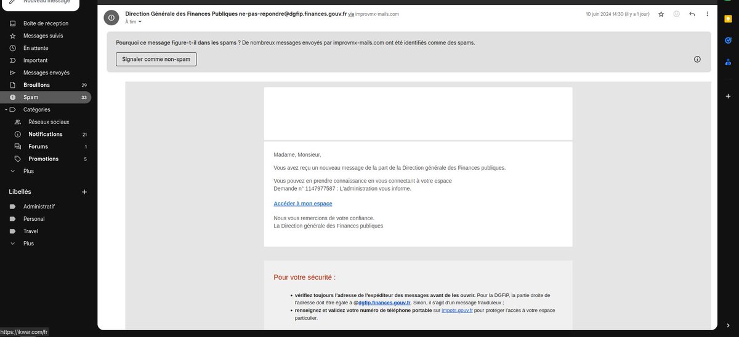Collapse the Catégories section arrow
This screenshot has height=337, width=739.
click(6, 109)
